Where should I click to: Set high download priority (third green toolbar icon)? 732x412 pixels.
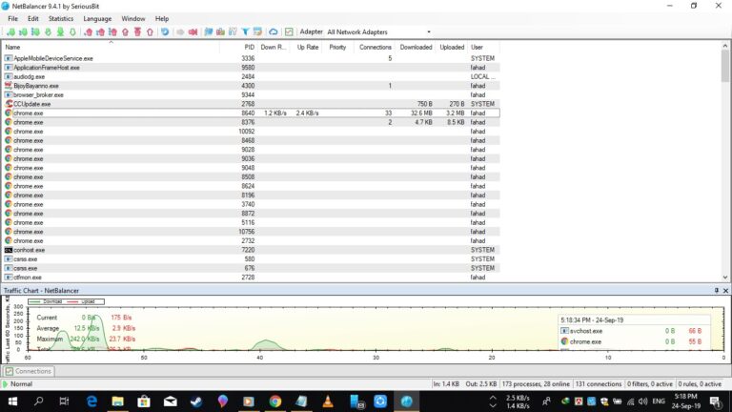point(35,31)
